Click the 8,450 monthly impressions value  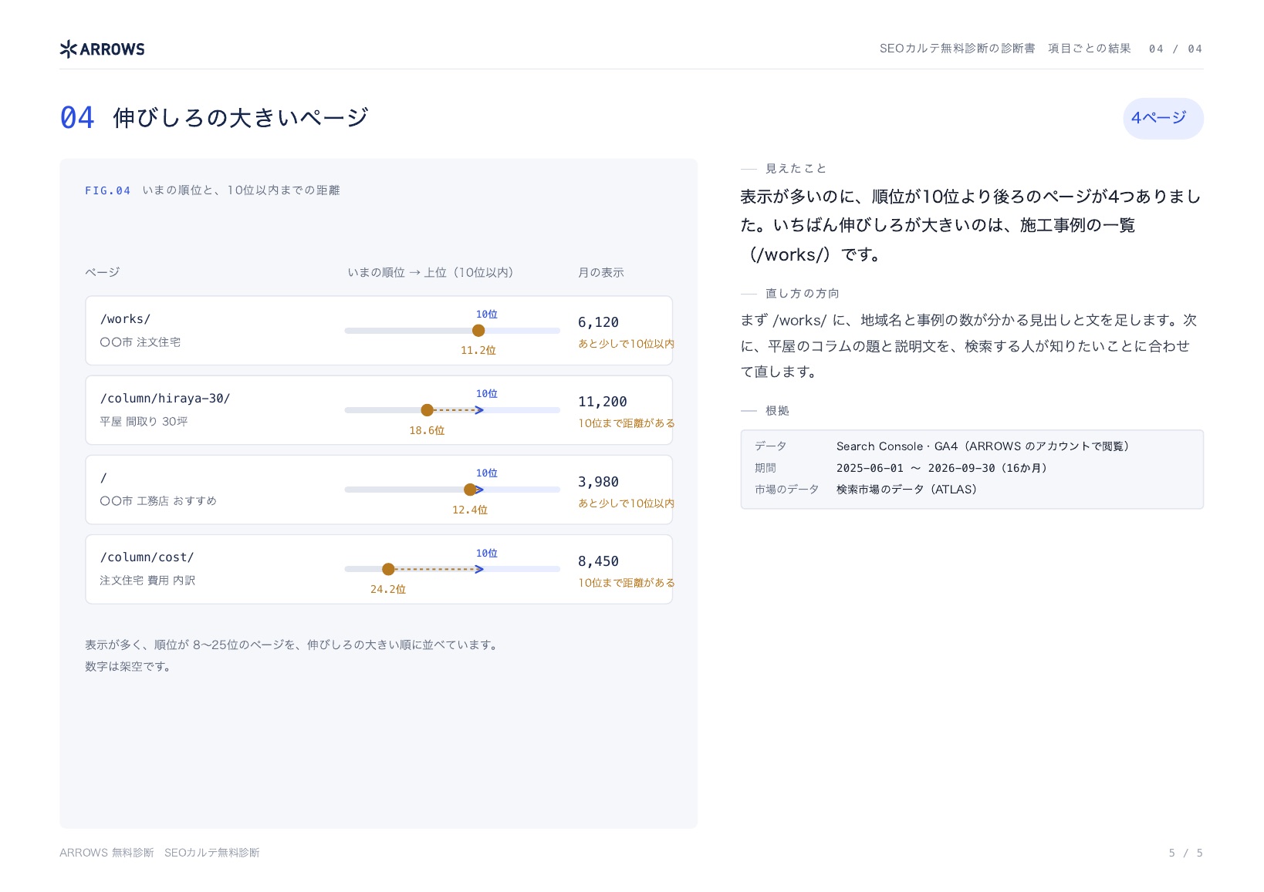tap(598, 561)
